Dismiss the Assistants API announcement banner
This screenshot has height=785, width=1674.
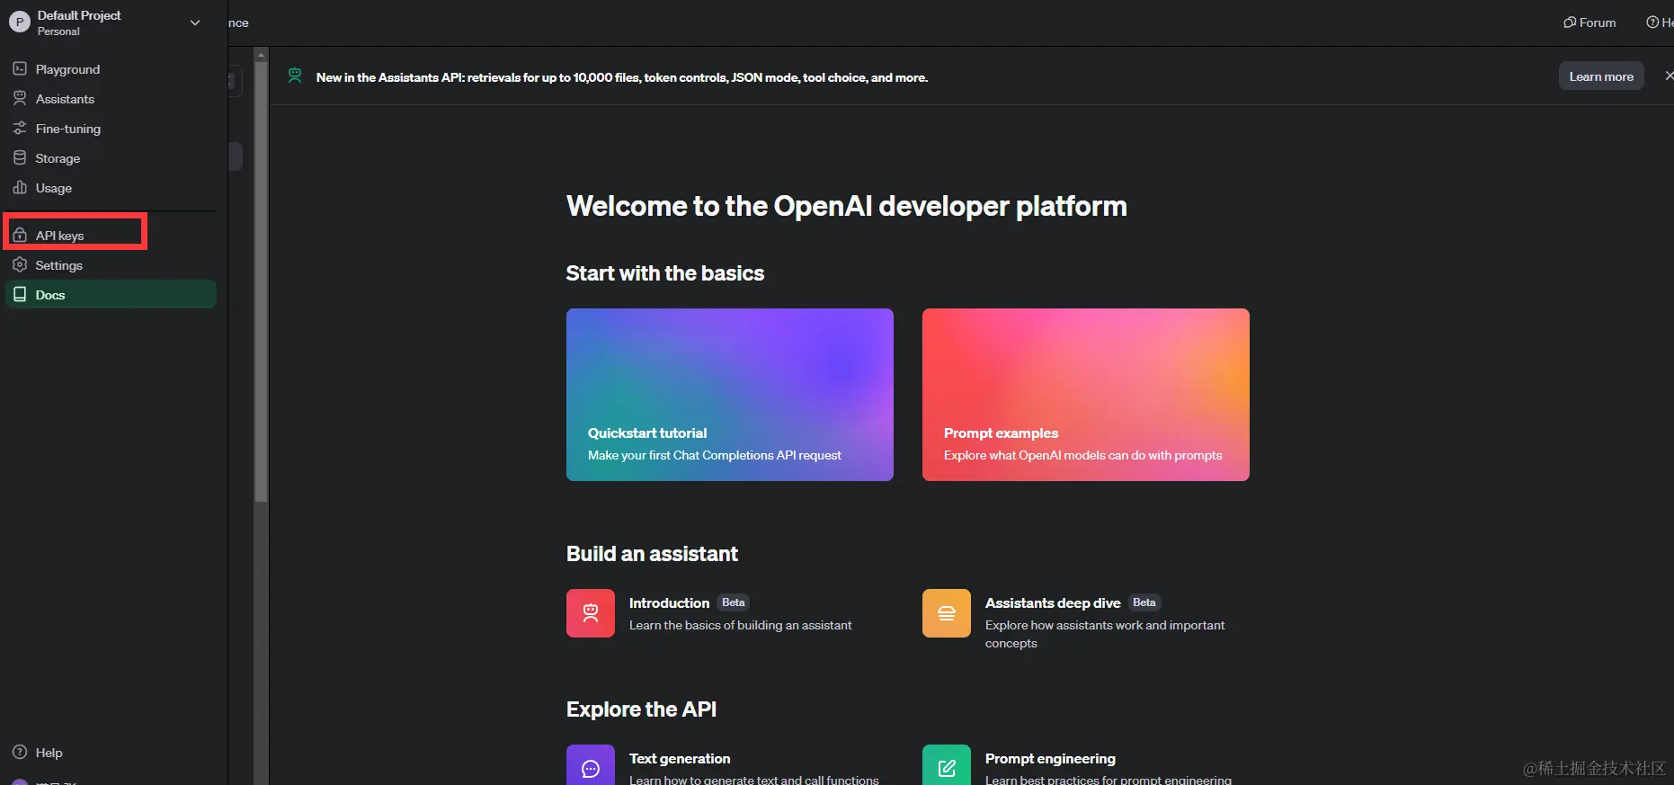click(x=1669, y=76)
